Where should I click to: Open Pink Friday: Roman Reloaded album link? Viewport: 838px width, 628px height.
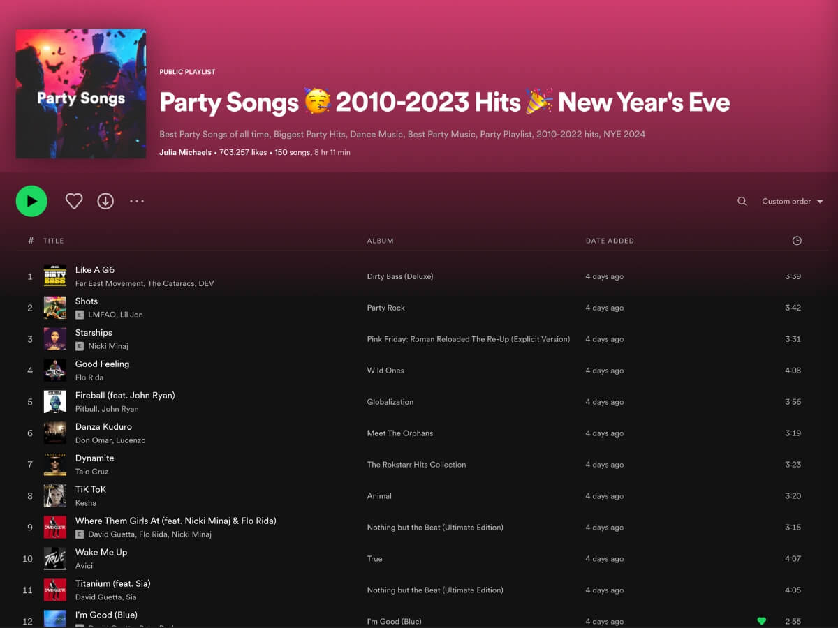tap(469, 339)
